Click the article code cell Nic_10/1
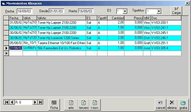The image size is (191, 112). (30, 43)
